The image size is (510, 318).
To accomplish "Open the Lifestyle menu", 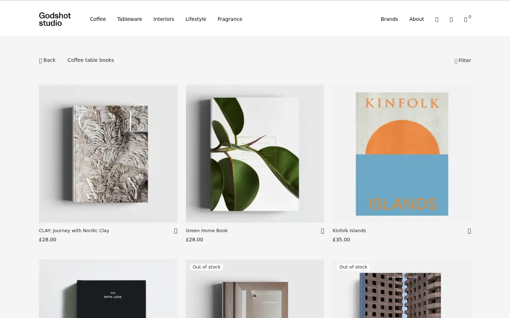I will tap(196, 19).
